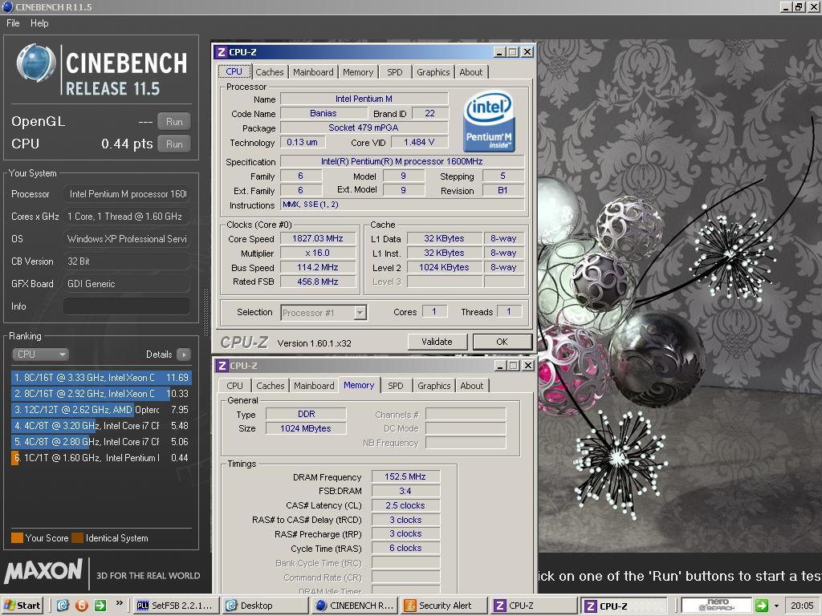This screenshot has height=616, width=822.
Task: Click the Details arrow button in Ranking
Action: (184, 355)
